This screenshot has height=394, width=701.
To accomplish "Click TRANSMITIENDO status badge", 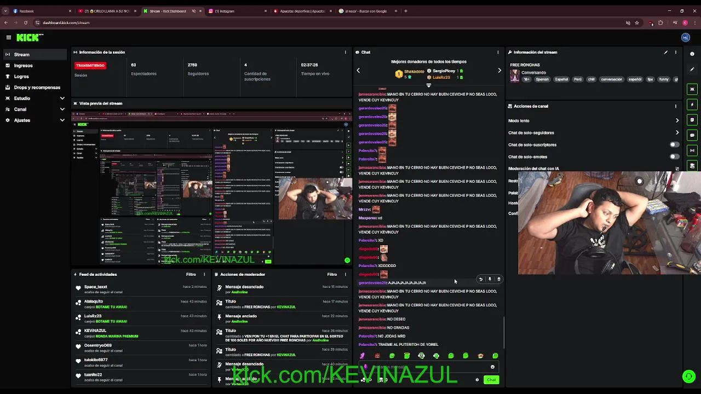I will (90, 65).
